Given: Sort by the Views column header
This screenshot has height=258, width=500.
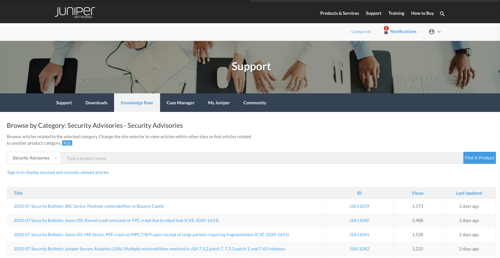Looking at the screenshot, I should point(418,193).
